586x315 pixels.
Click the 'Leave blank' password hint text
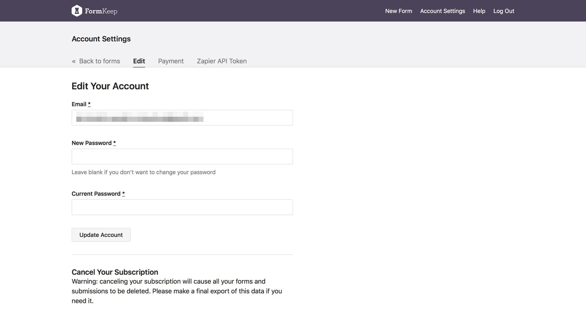[x=143, y=172]
